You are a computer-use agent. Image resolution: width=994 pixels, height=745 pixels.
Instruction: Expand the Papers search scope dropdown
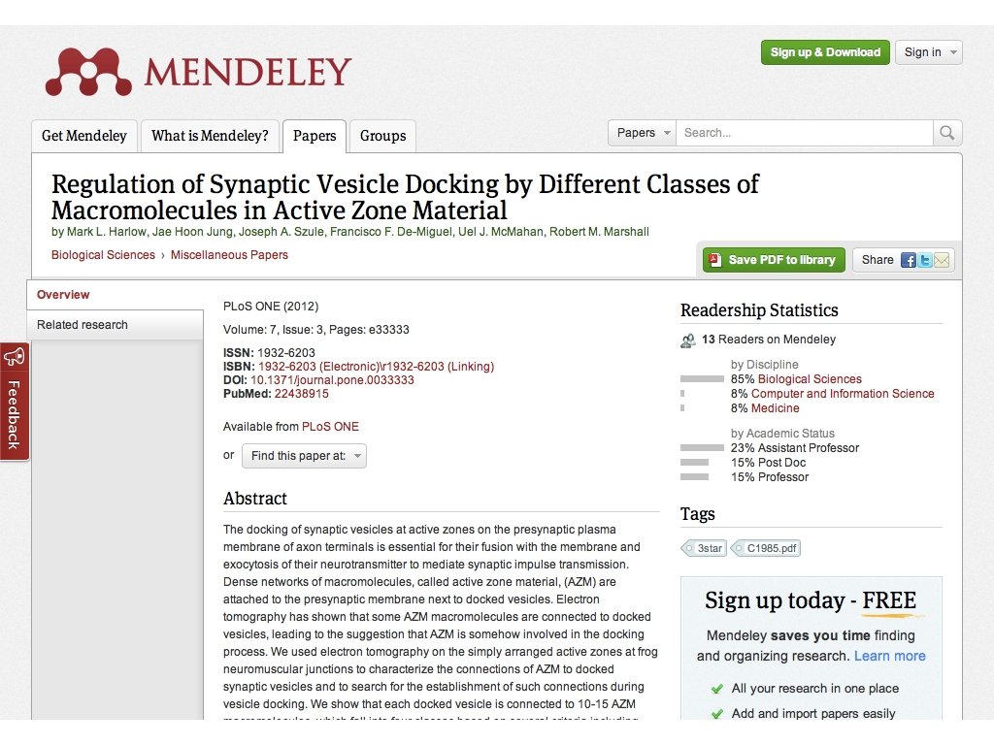642,133
